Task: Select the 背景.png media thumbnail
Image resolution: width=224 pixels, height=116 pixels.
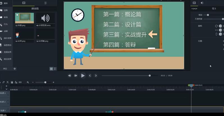Action: [x=24, y=18]
